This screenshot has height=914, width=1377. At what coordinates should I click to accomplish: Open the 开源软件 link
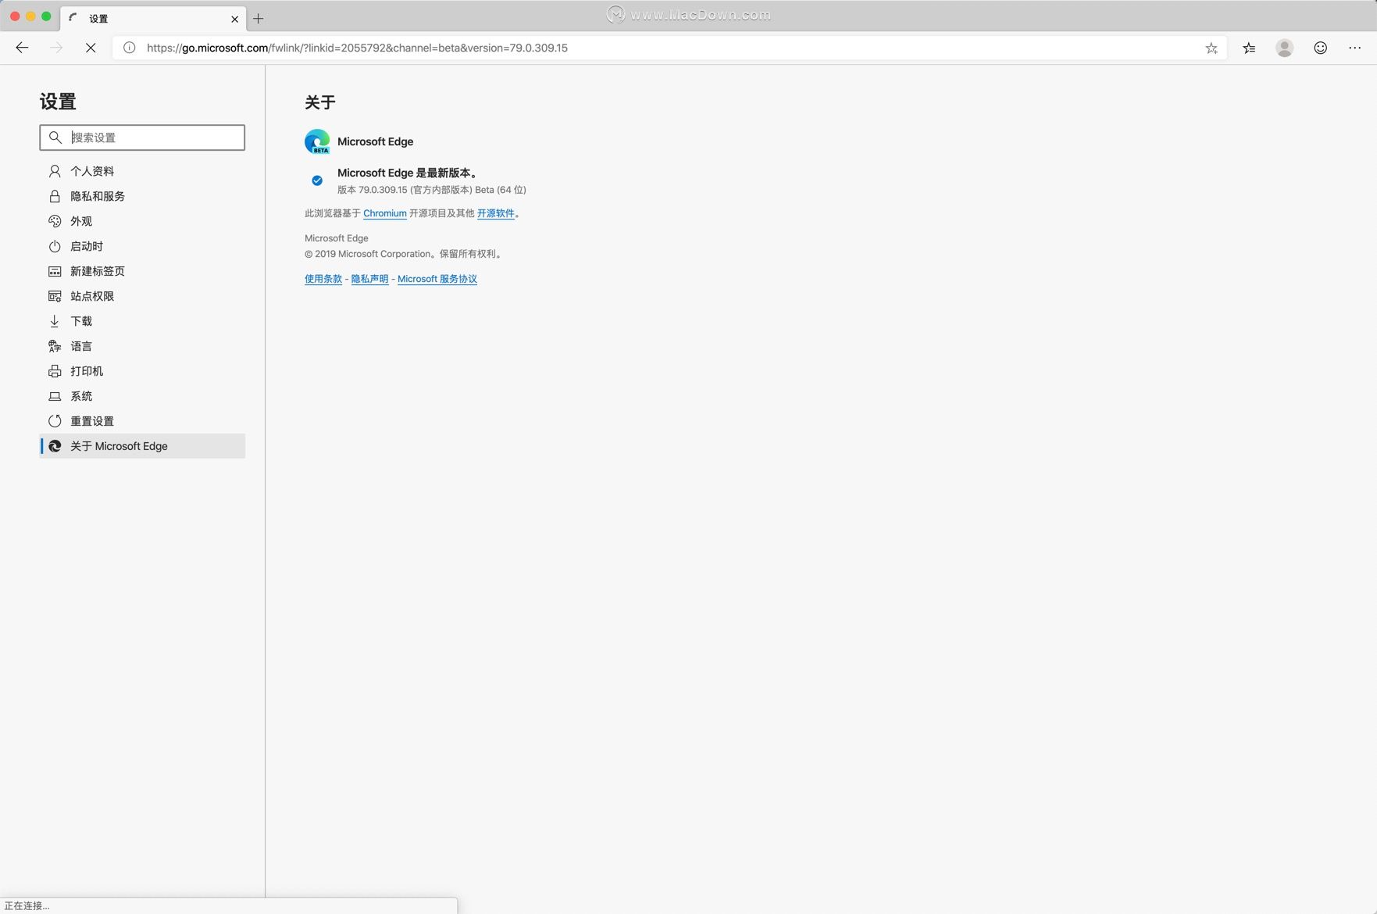click(x=495, y=213)
